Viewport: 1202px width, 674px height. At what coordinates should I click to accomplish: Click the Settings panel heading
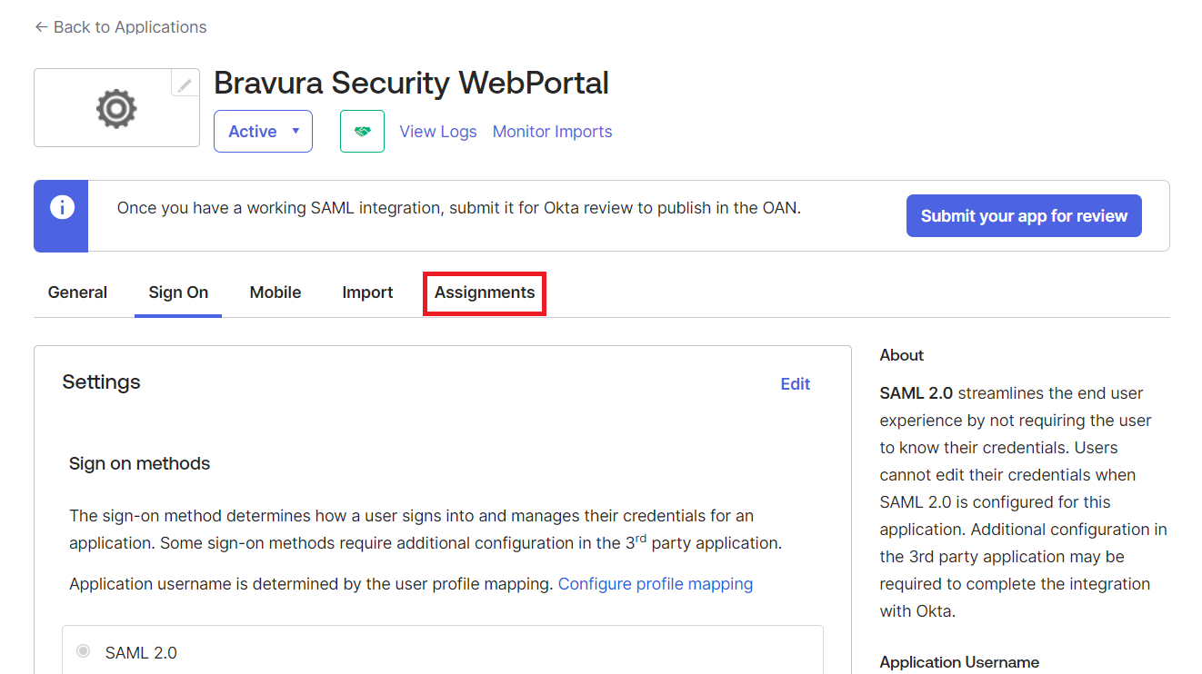(101, 382)
